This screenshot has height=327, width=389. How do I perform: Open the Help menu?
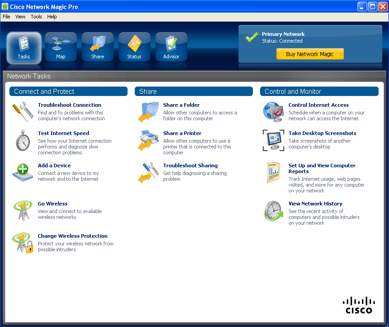tap(52, 17)
